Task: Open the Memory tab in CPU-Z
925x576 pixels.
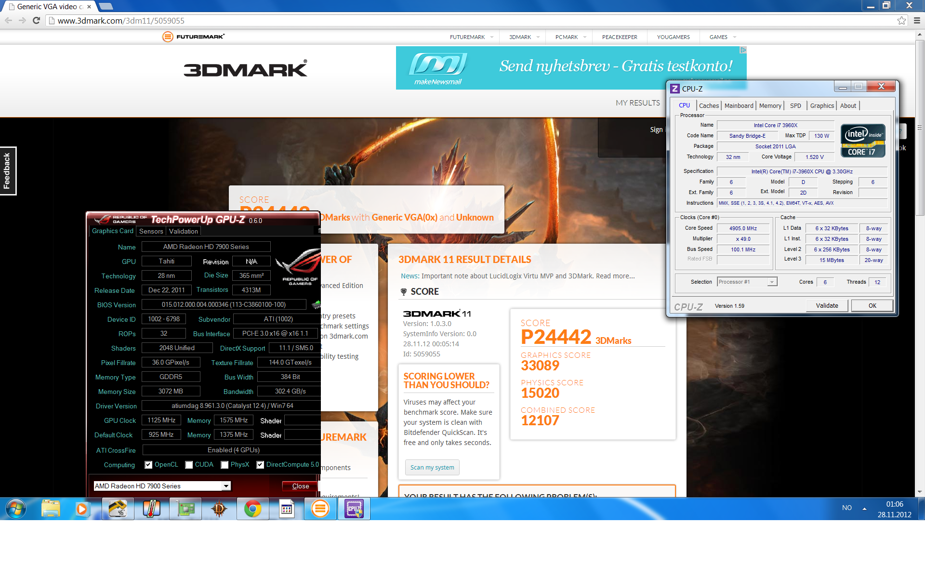Action: coord(770,105)
